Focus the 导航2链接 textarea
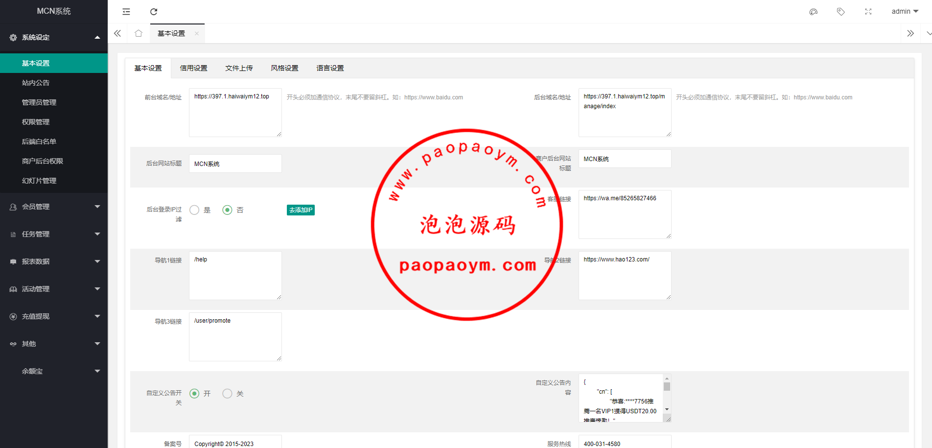Screen dimensions: 932x448 click(x=625, y=276)
